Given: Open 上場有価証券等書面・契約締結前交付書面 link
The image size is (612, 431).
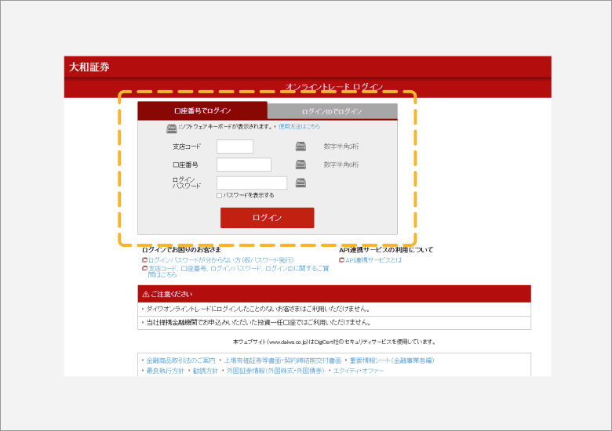Looking at the screenshot, I should click(282, 360).
